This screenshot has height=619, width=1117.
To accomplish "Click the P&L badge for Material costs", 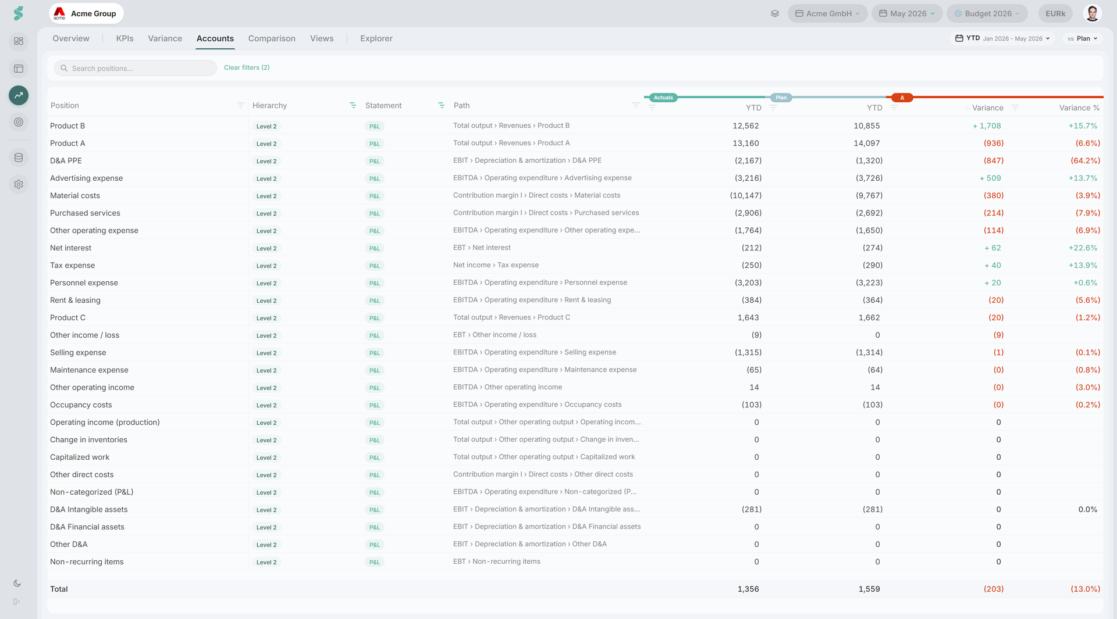I will [375, 196].
